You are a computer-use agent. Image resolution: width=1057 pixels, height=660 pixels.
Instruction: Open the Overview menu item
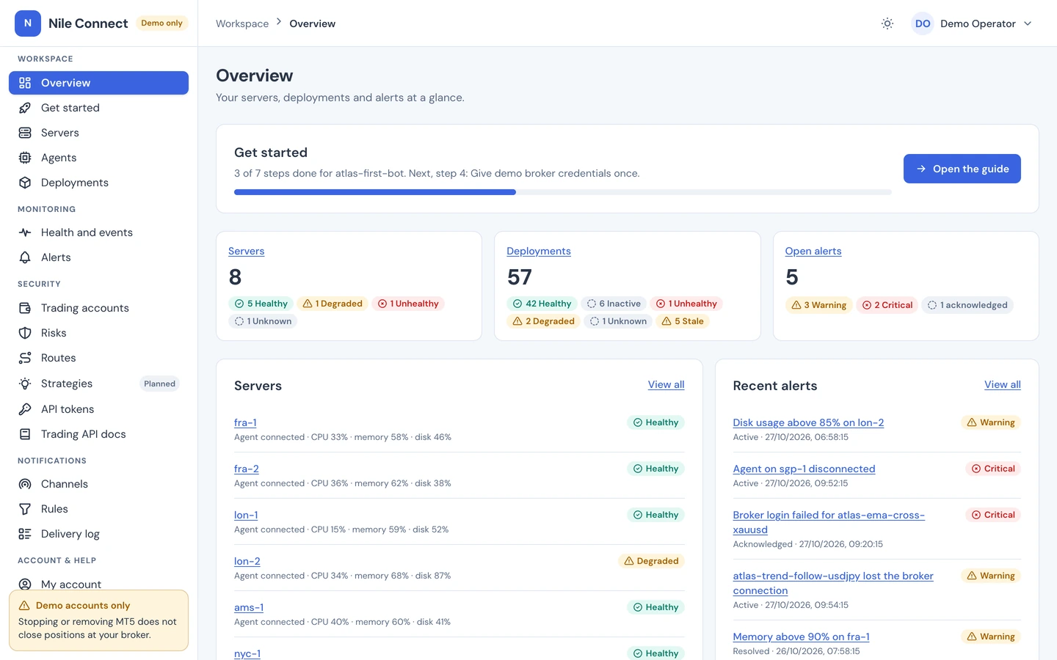[x=98, y=83]
